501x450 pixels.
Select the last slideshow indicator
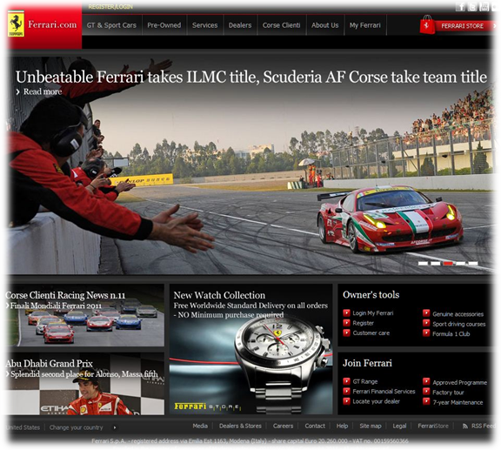tap(473, 263)
